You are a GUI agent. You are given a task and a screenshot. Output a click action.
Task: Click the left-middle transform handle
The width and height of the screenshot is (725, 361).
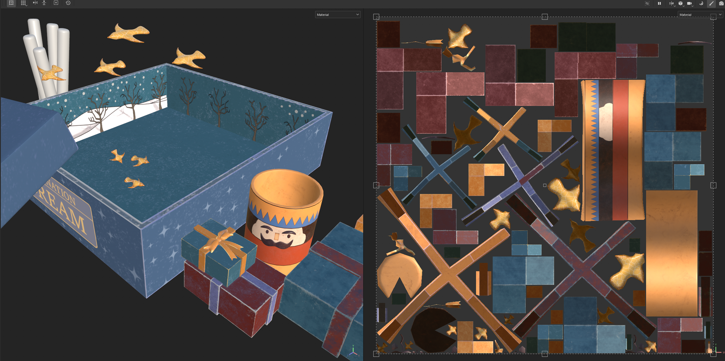pyautogui.click(x=376, y=185)
